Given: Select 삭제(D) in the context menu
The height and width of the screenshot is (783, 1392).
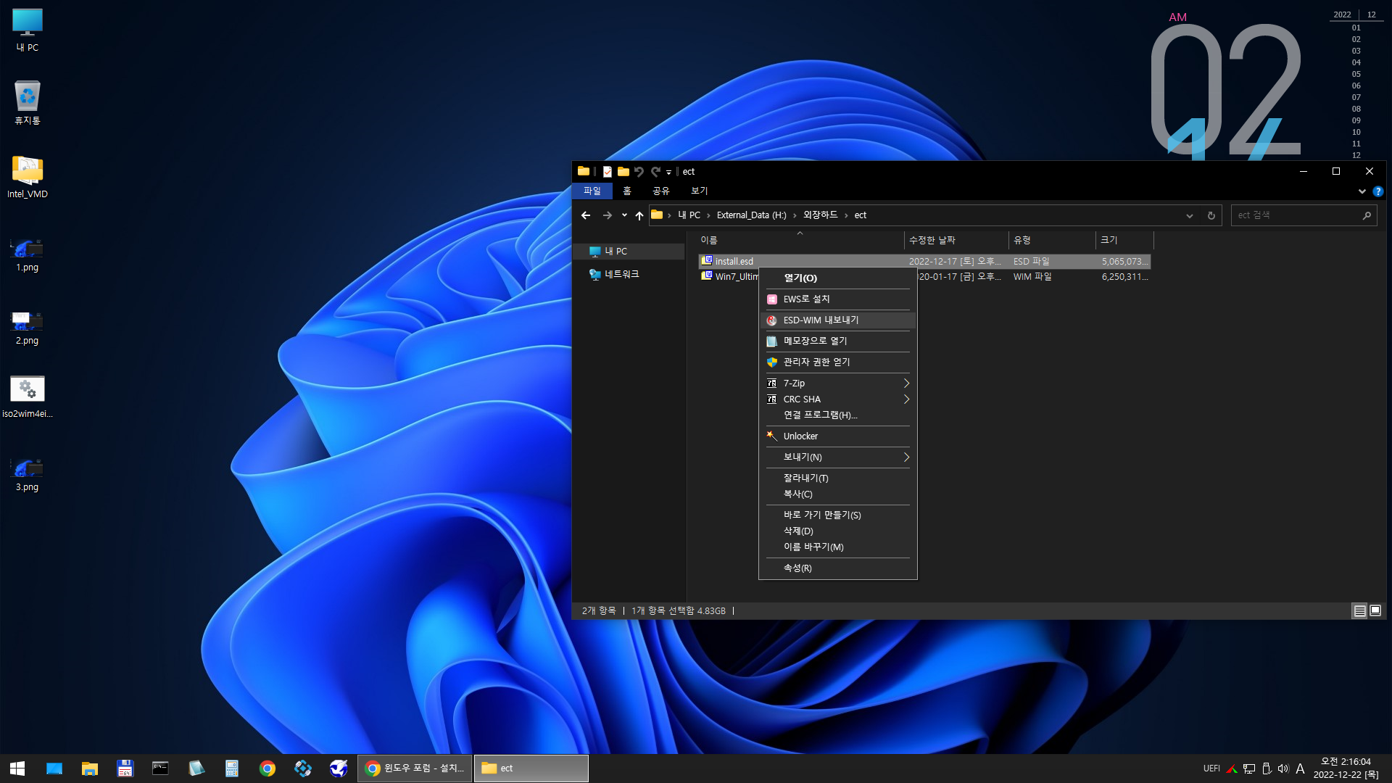Looking at the screenshot, I should [x=837, y=531].
